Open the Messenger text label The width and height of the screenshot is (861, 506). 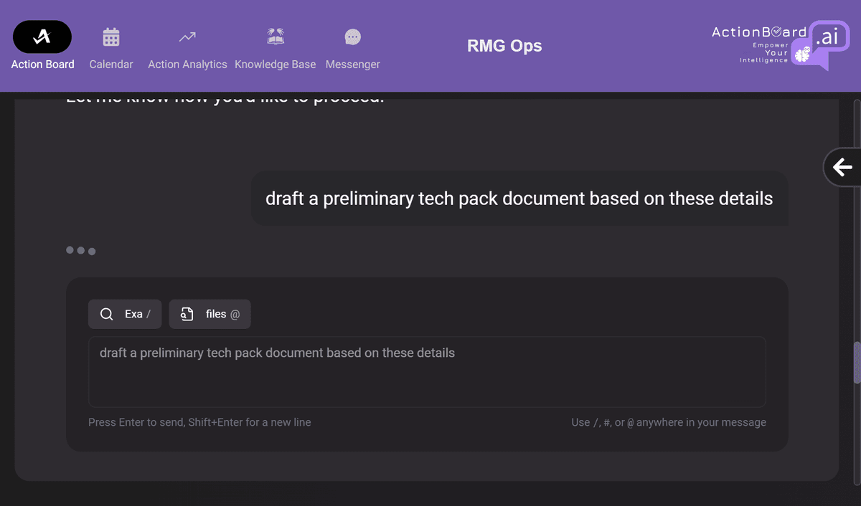tap(352, 65)
